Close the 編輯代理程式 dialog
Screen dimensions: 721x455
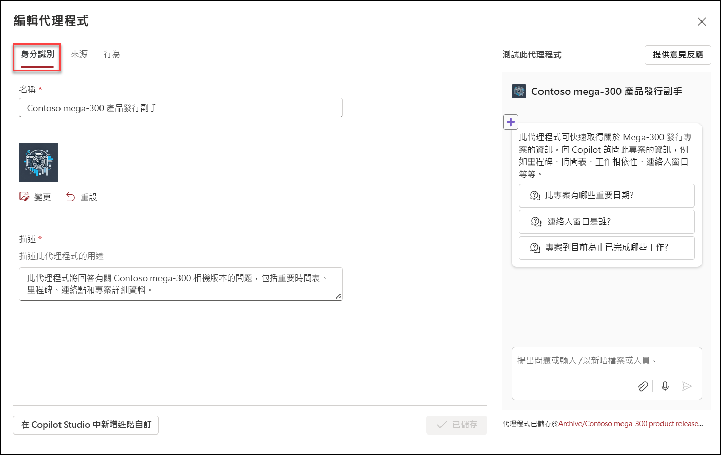702,22
